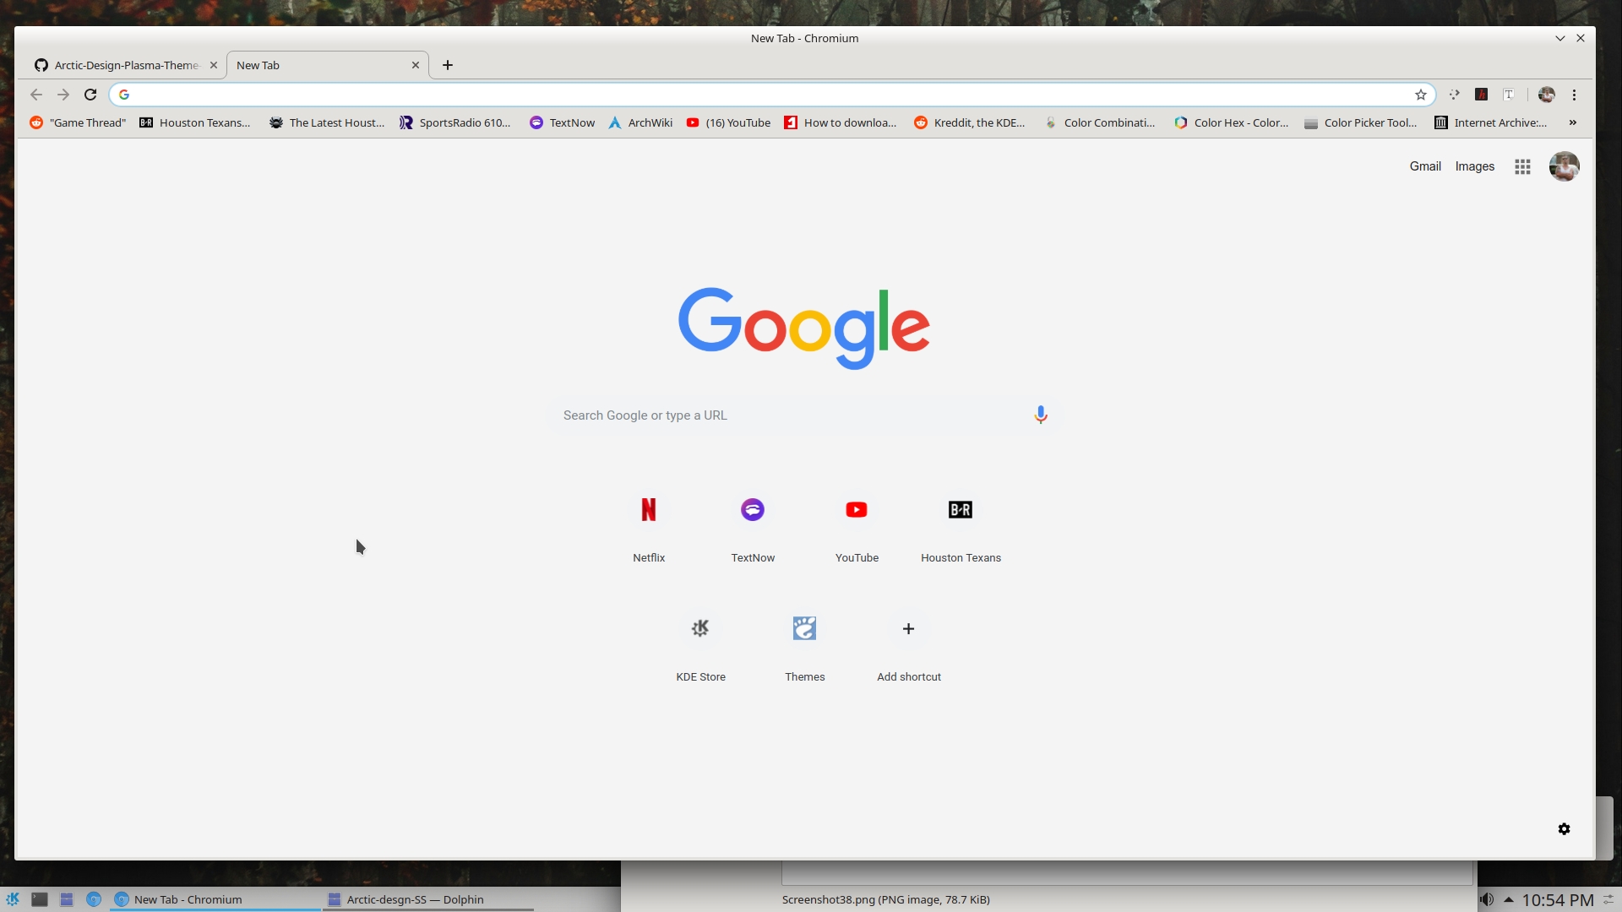
Task: Show hidden bookmarks with the double chevron
Action: [1573, 122]
